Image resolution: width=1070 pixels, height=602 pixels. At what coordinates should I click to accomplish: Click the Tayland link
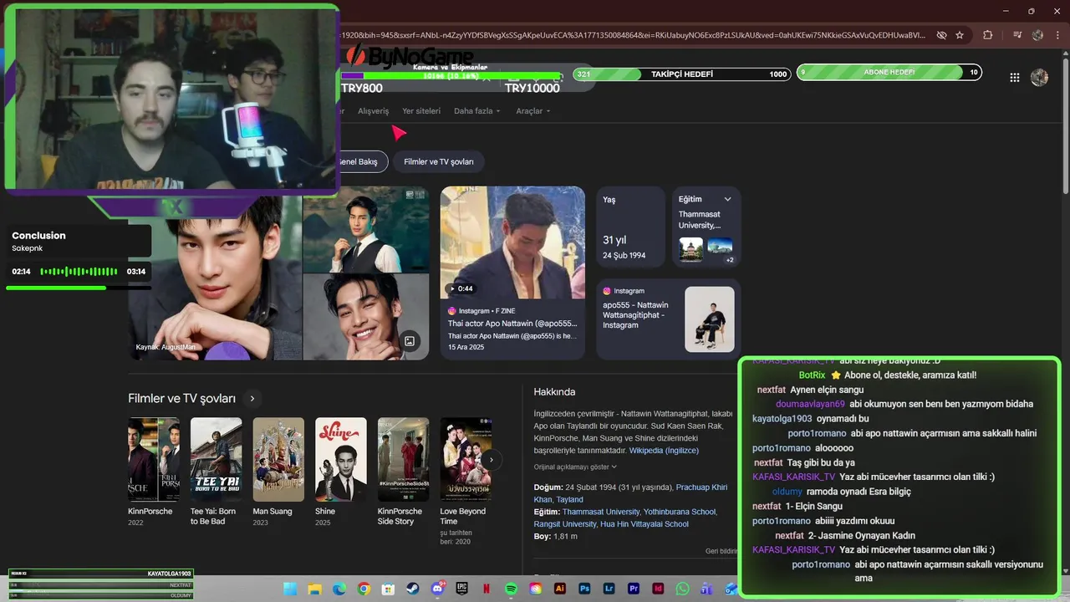point(569,499)
